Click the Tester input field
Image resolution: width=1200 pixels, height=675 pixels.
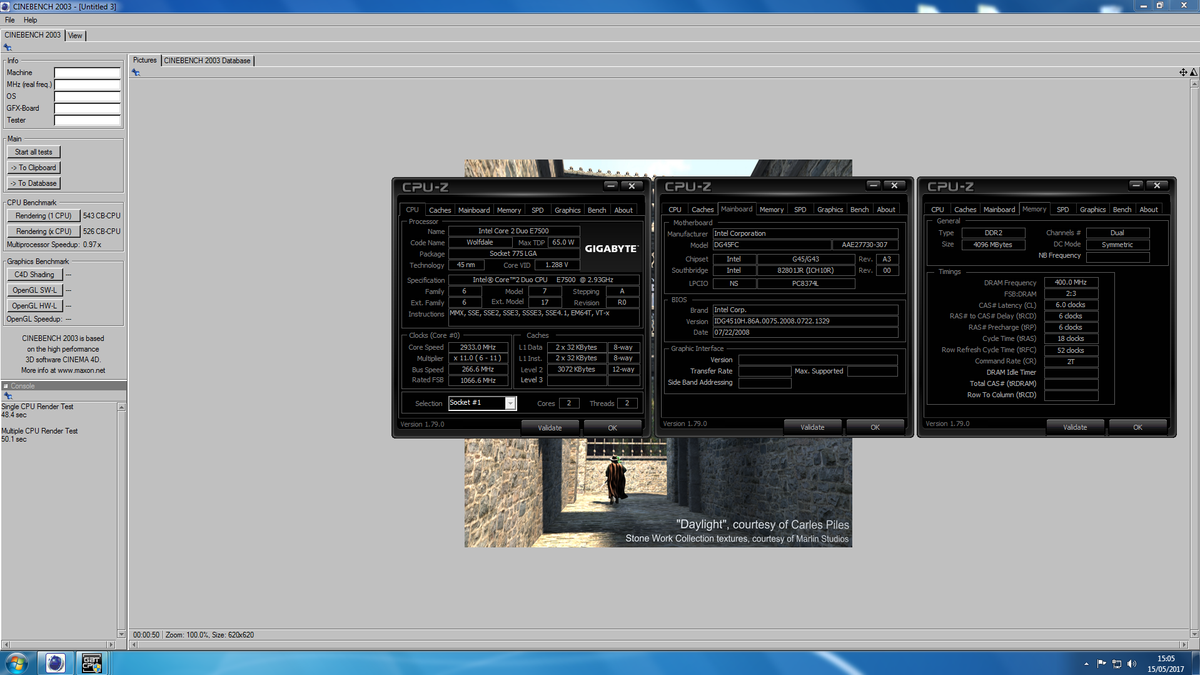[x=87, y=120]
